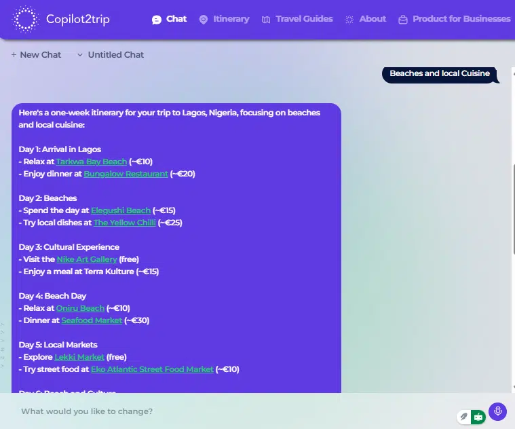Start a New Chat
The width and height of the screenshot is (515, 429).
pos(36,54)
